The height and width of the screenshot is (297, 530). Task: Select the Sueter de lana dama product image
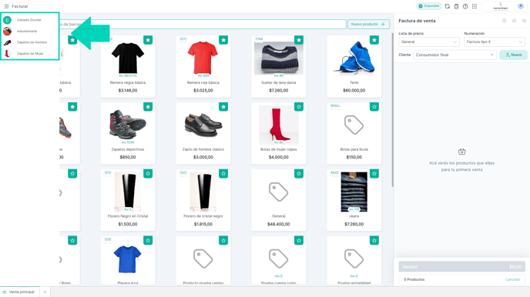pyautogui.click(x=279, y=58)
